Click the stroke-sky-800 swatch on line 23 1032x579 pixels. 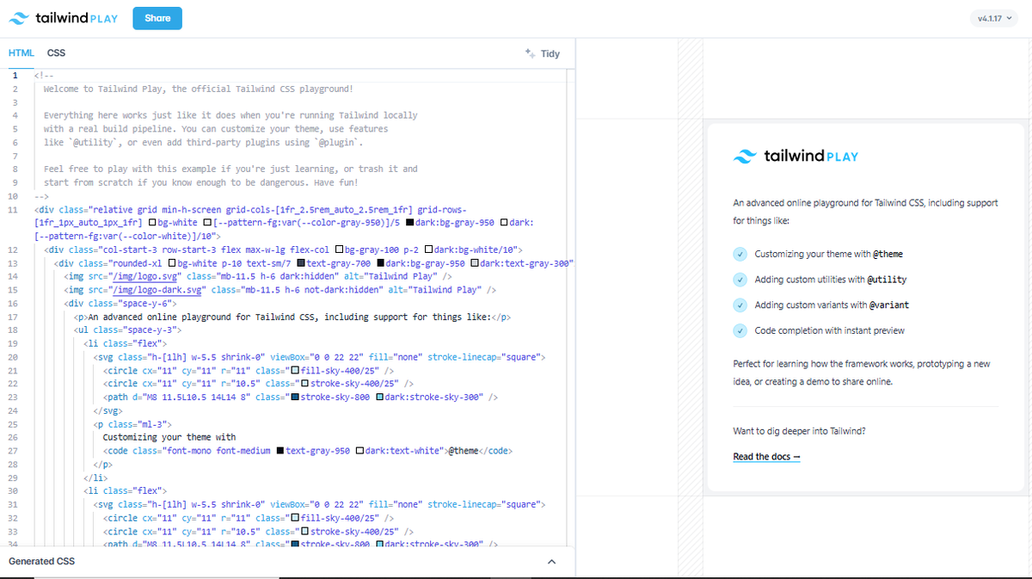tap(295, 397)
